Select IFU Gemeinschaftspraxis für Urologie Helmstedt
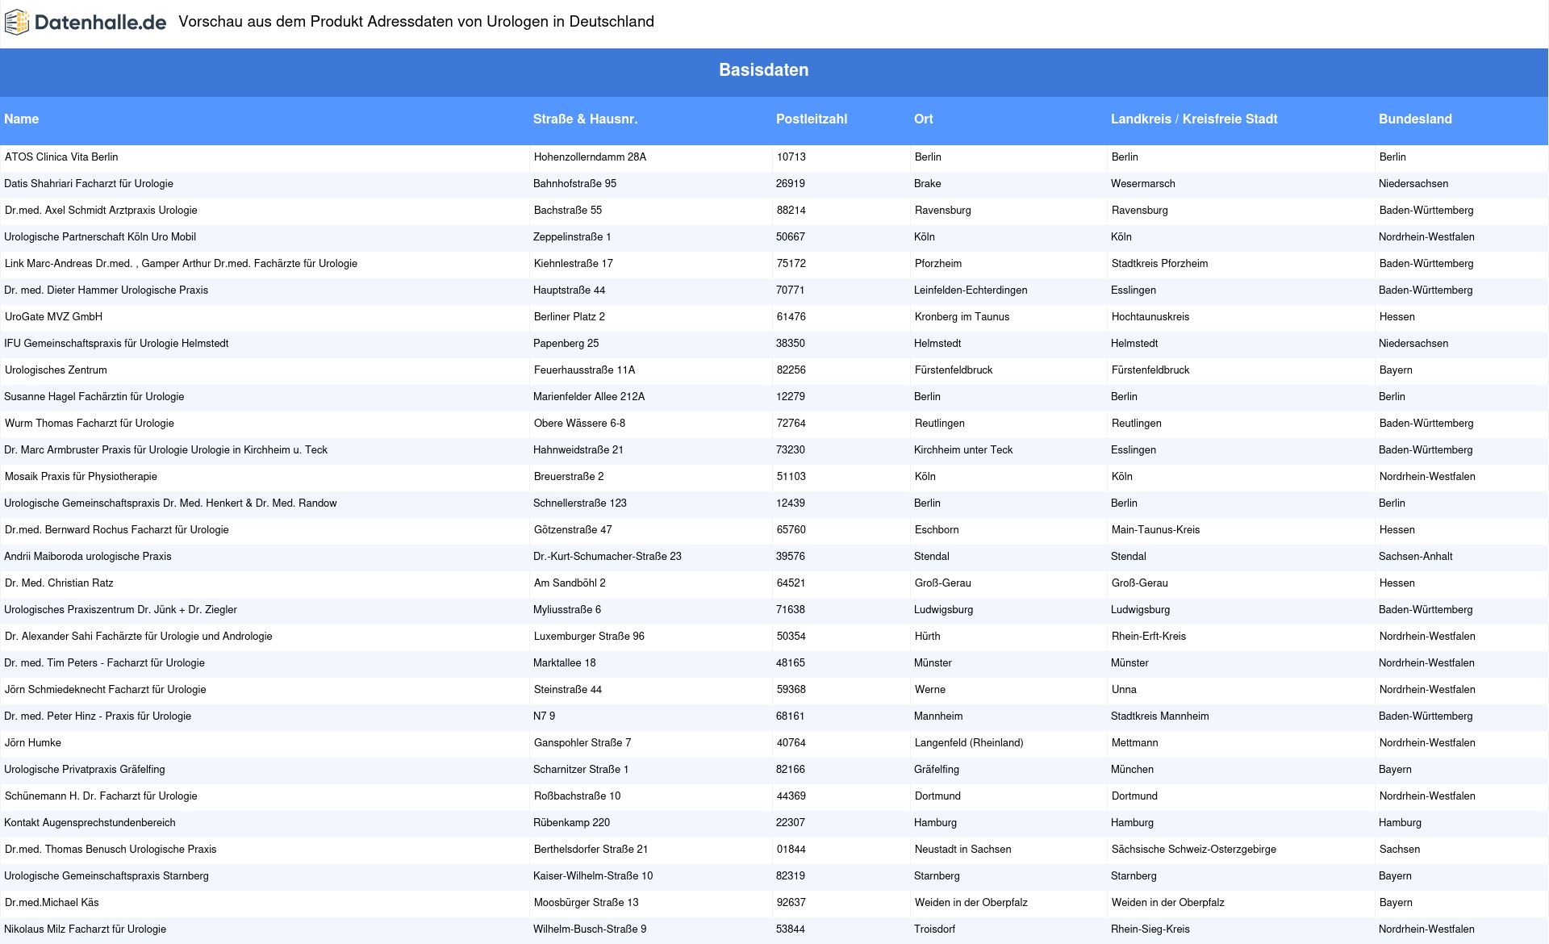Screen dimensions: 1549x944 pyautogui.click(x=116, y=343)
